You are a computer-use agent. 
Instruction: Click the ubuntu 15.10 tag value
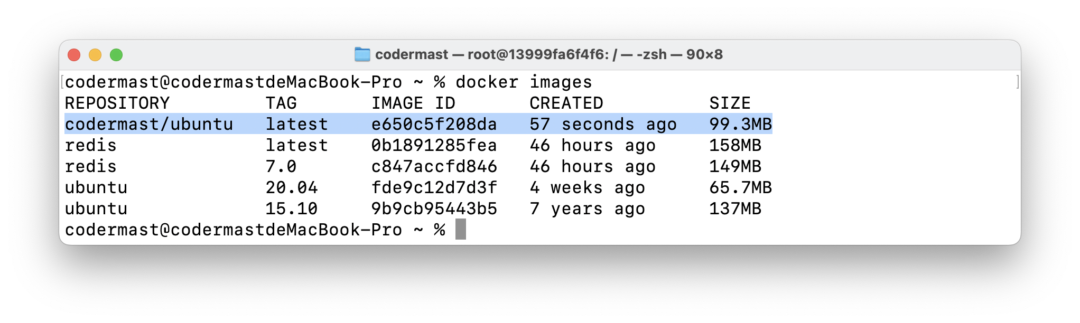tap(292, 208)
